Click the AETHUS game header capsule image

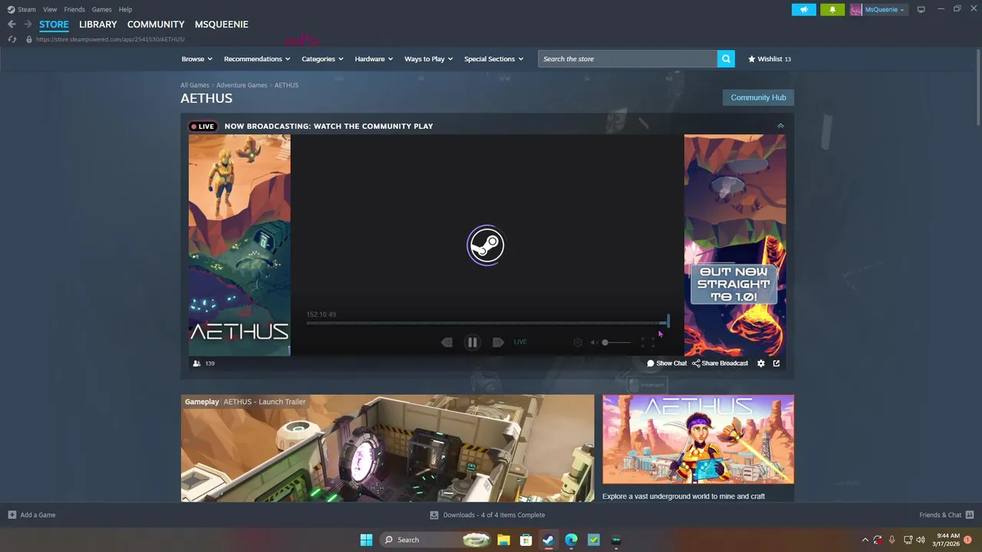tap(698, 439)
